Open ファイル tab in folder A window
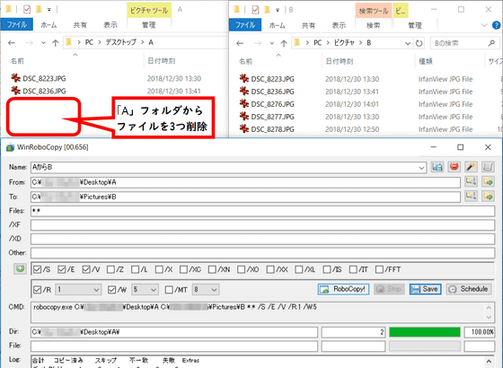 click(17, 25)
